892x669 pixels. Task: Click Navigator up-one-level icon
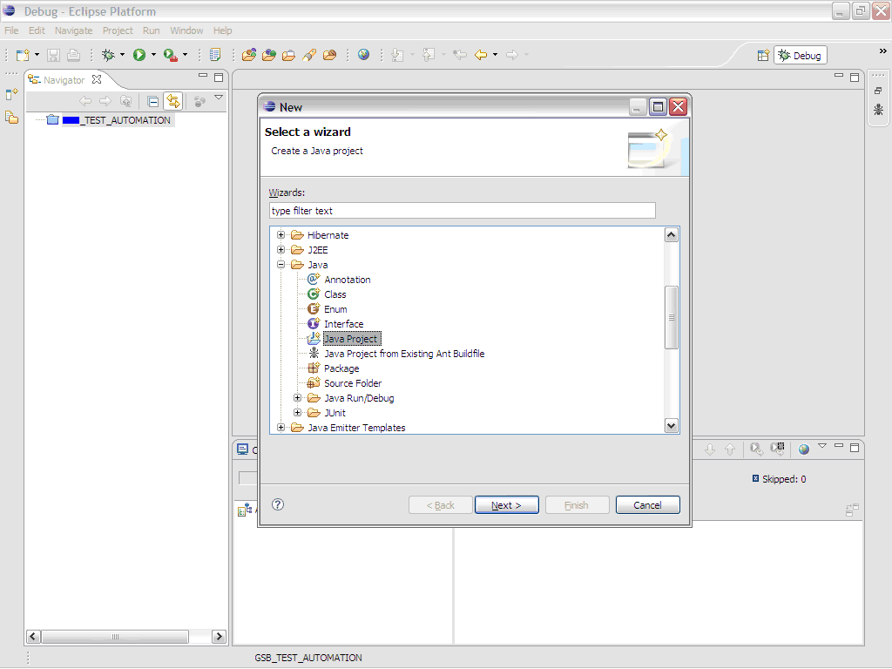pos(125,101)
